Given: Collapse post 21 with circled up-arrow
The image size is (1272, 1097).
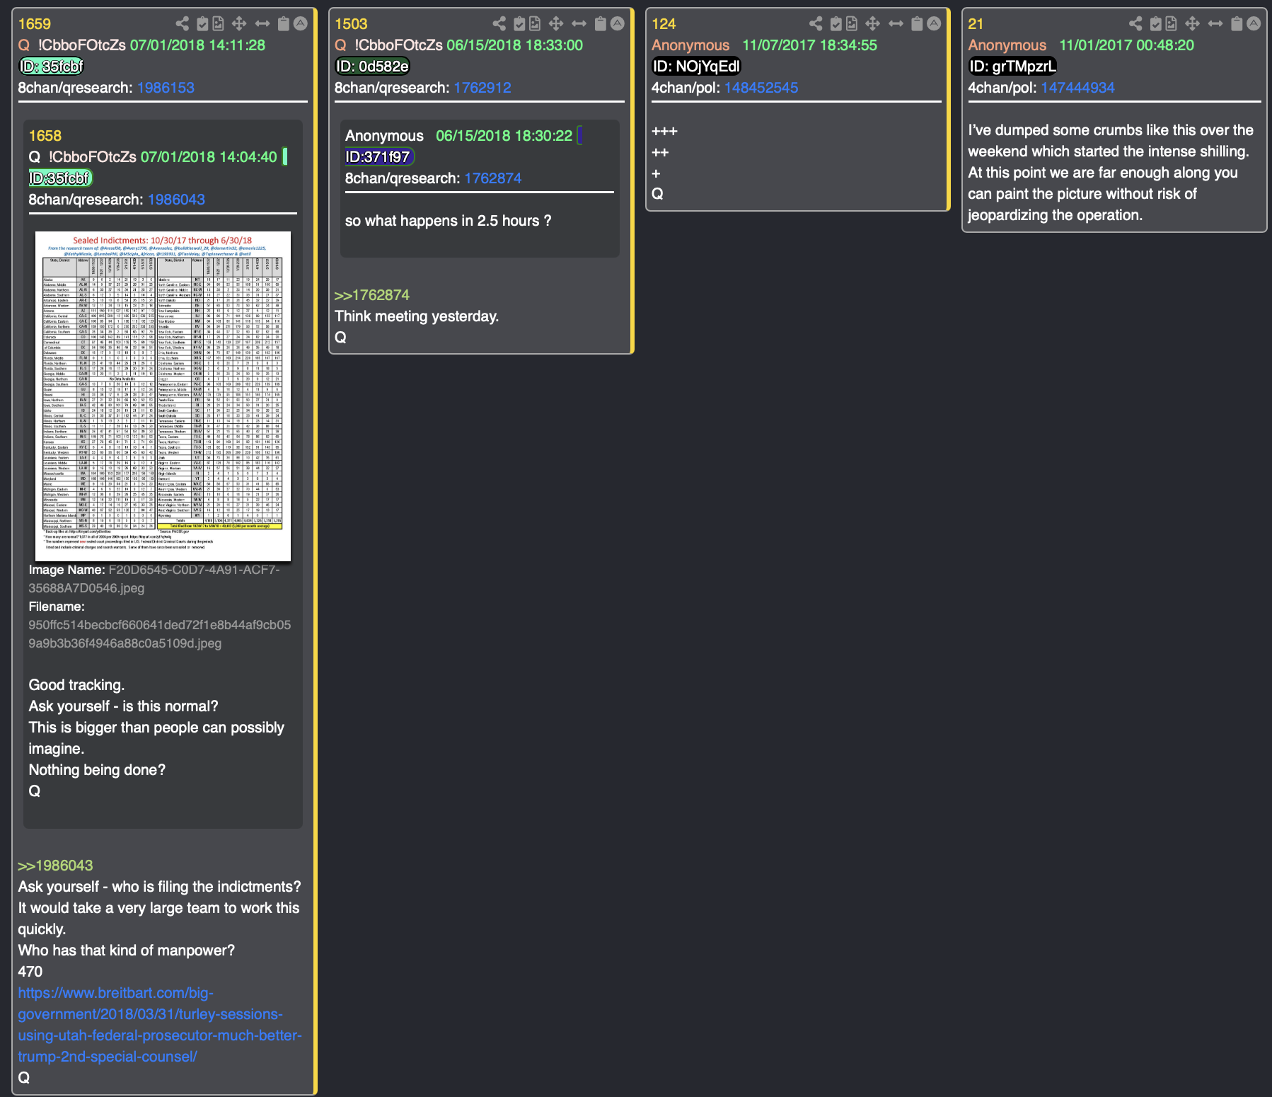Looking at the screenshot, I should tap(1254, 23).
